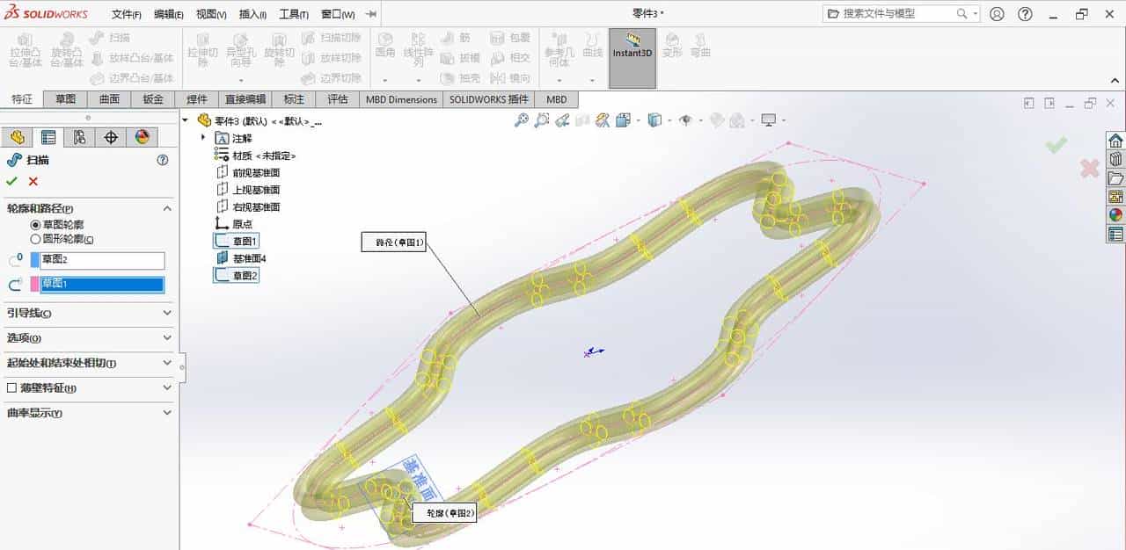Click the 抽壳 feature icon
Viewport: 1126px width, 550px height.
461,78
